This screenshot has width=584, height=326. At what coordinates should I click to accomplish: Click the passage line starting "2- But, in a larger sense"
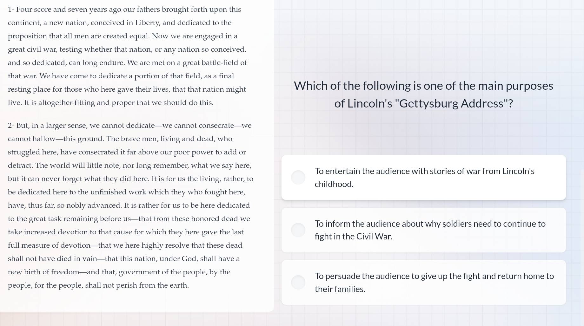(x=129, y=126)
